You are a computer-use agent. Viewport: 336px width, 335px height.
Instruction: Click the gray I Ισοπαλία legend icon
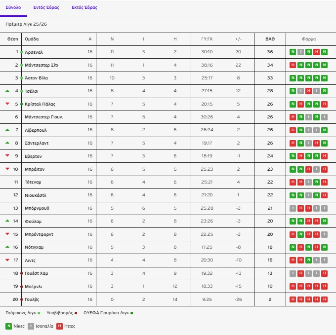31,326
